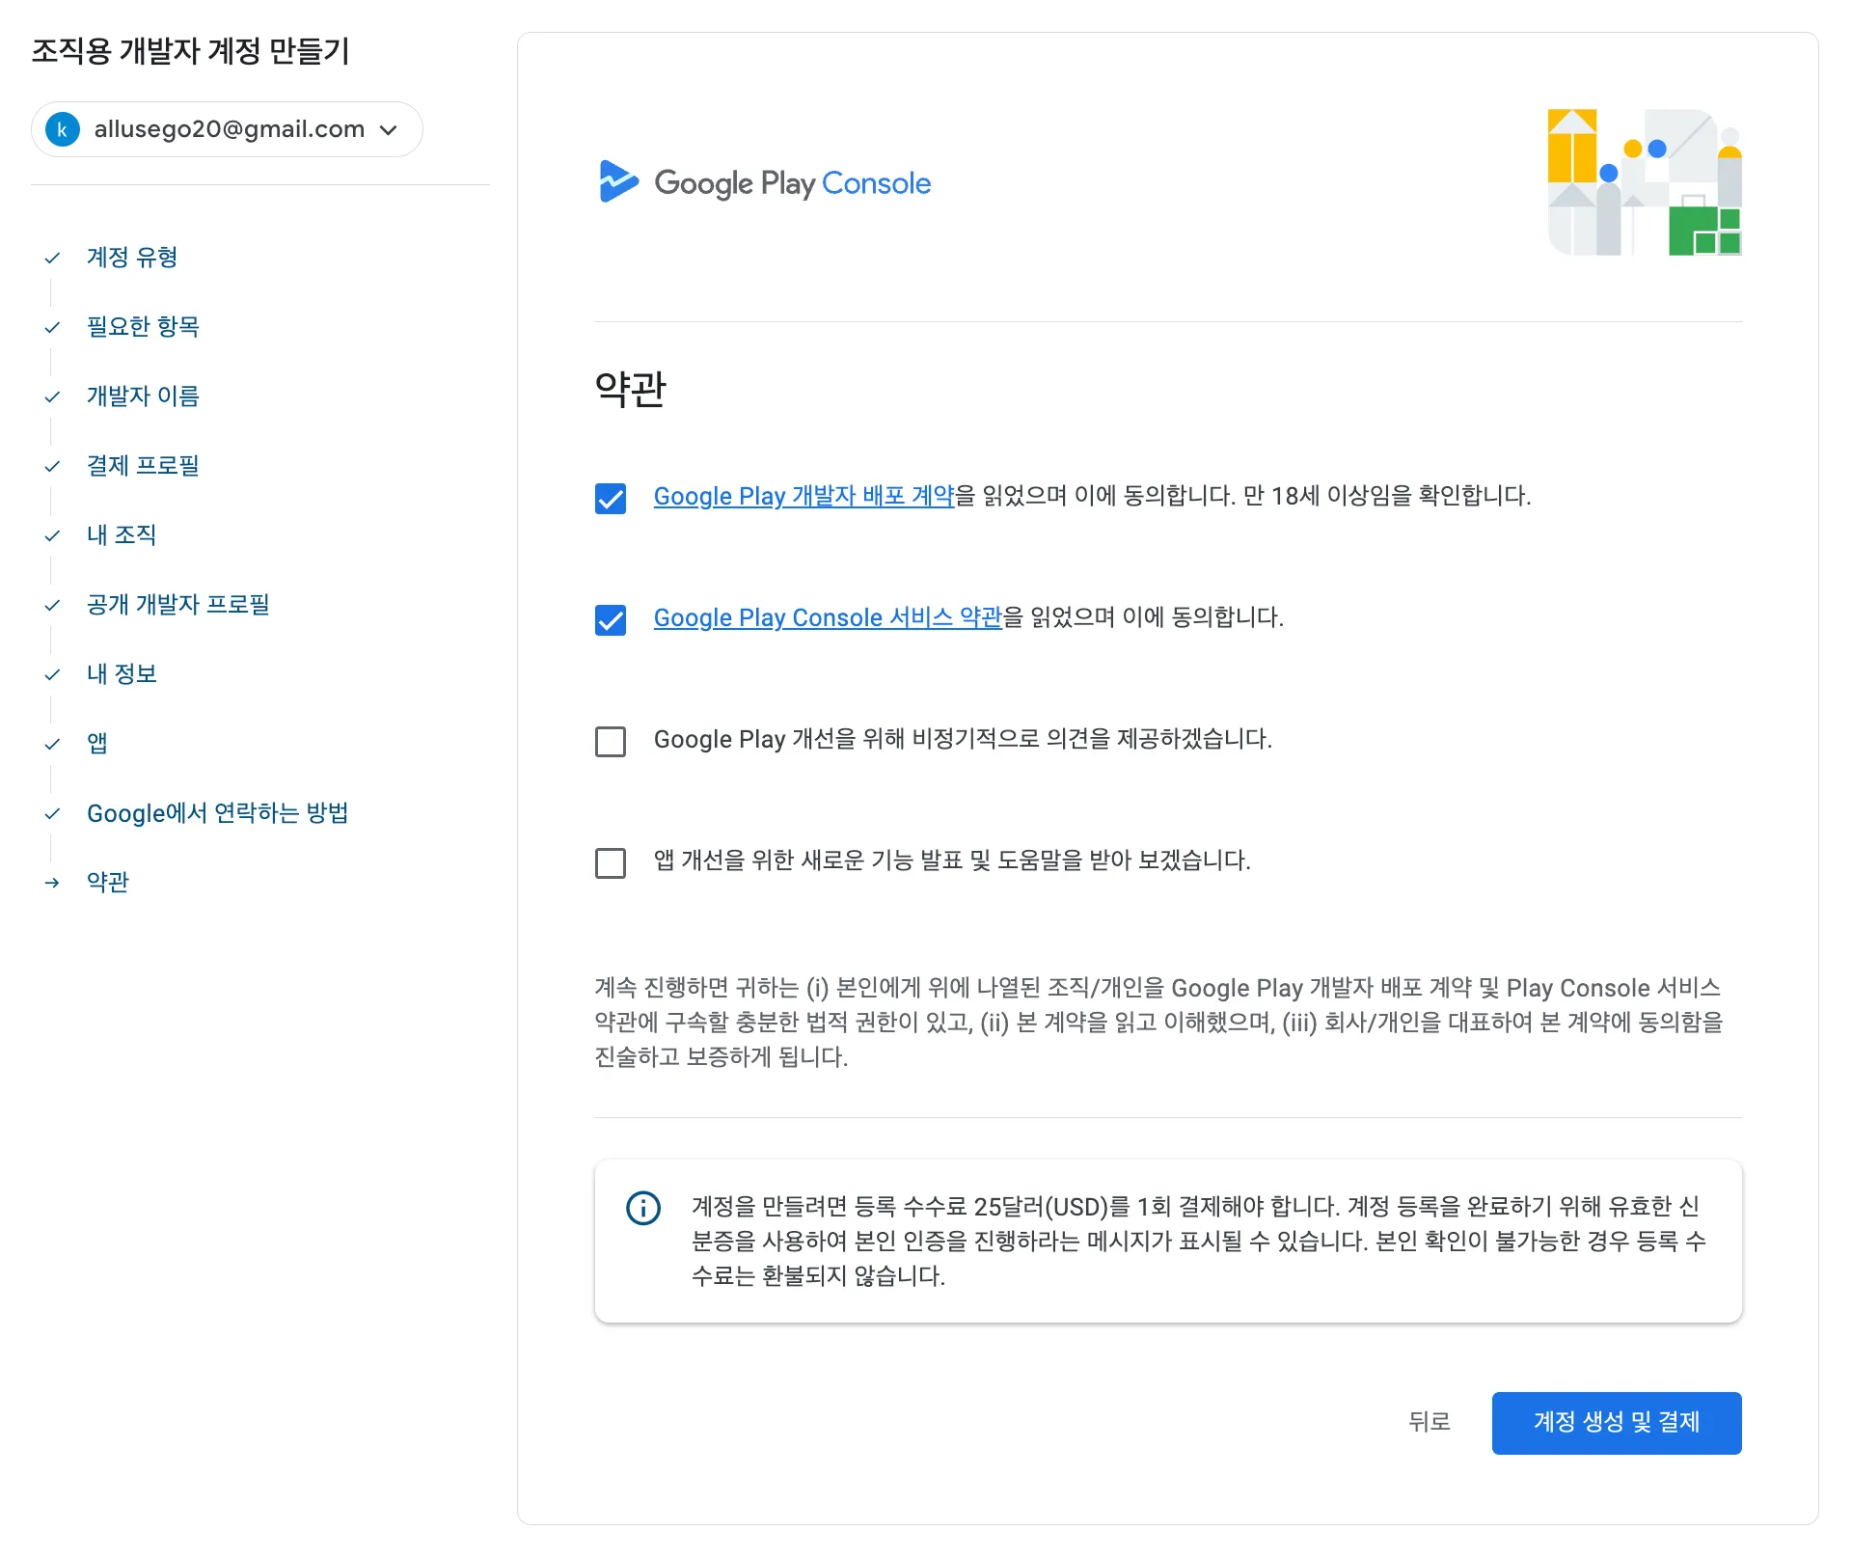Expand the allusego20@gmail.com account dropdown
The height and width of the screenshot is (1557, 1852).
(x=229, y=129)
